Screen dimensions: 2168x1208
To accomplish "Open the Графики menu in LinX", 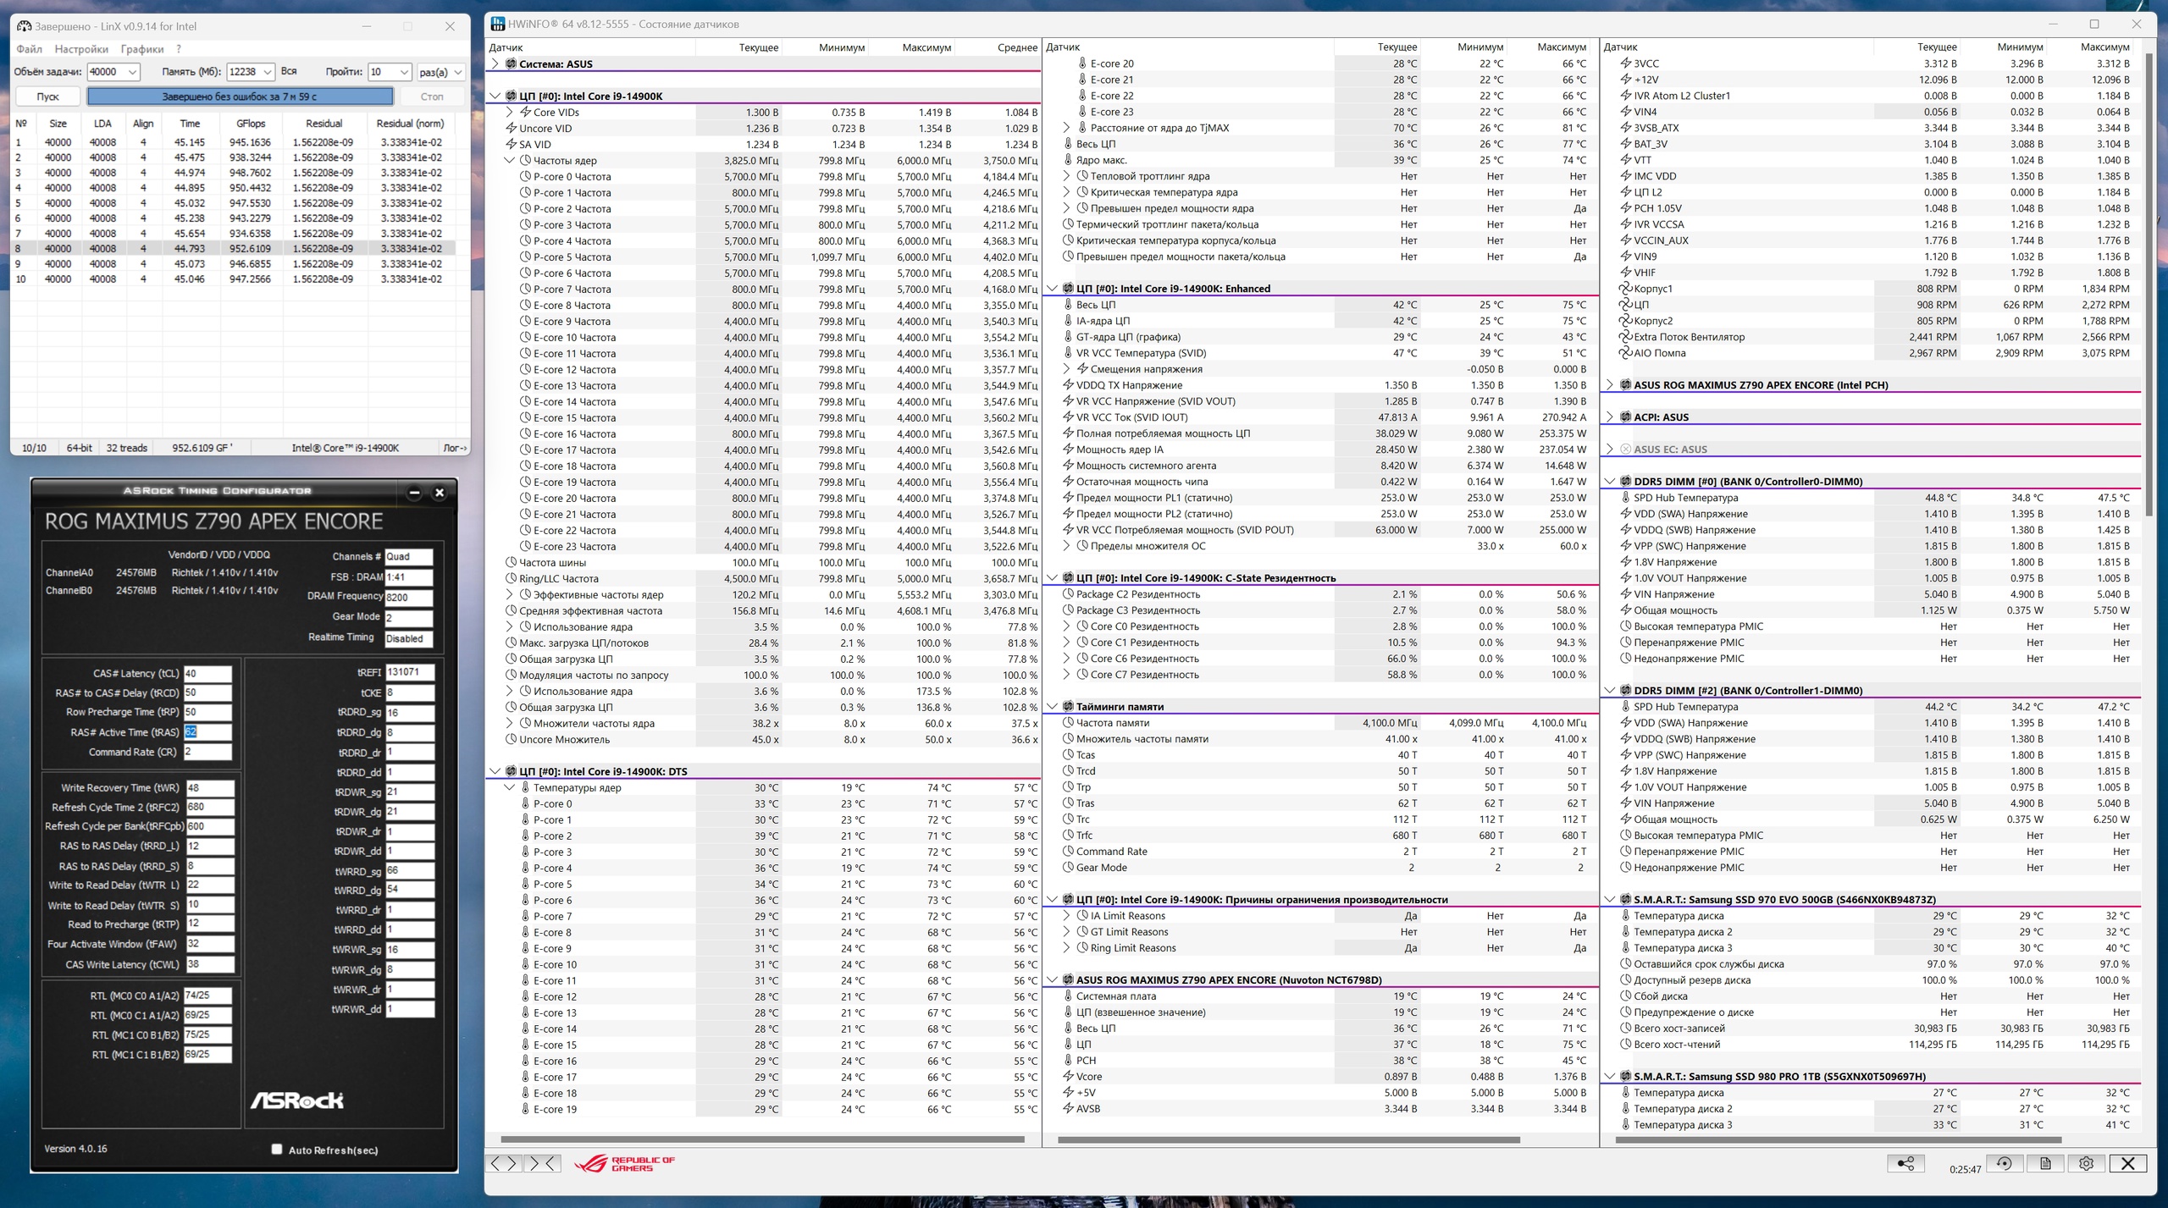I will (141, 49).
